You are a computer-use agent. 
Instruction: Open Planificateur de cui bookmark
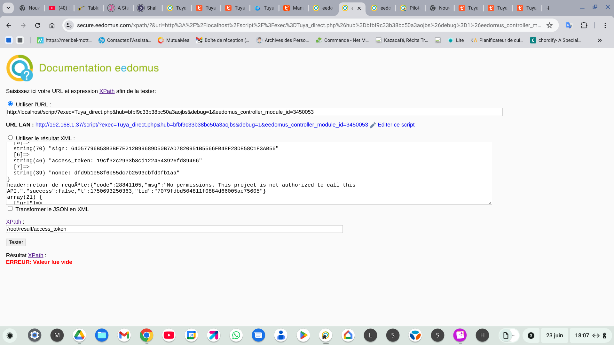[x=497, y=40]
